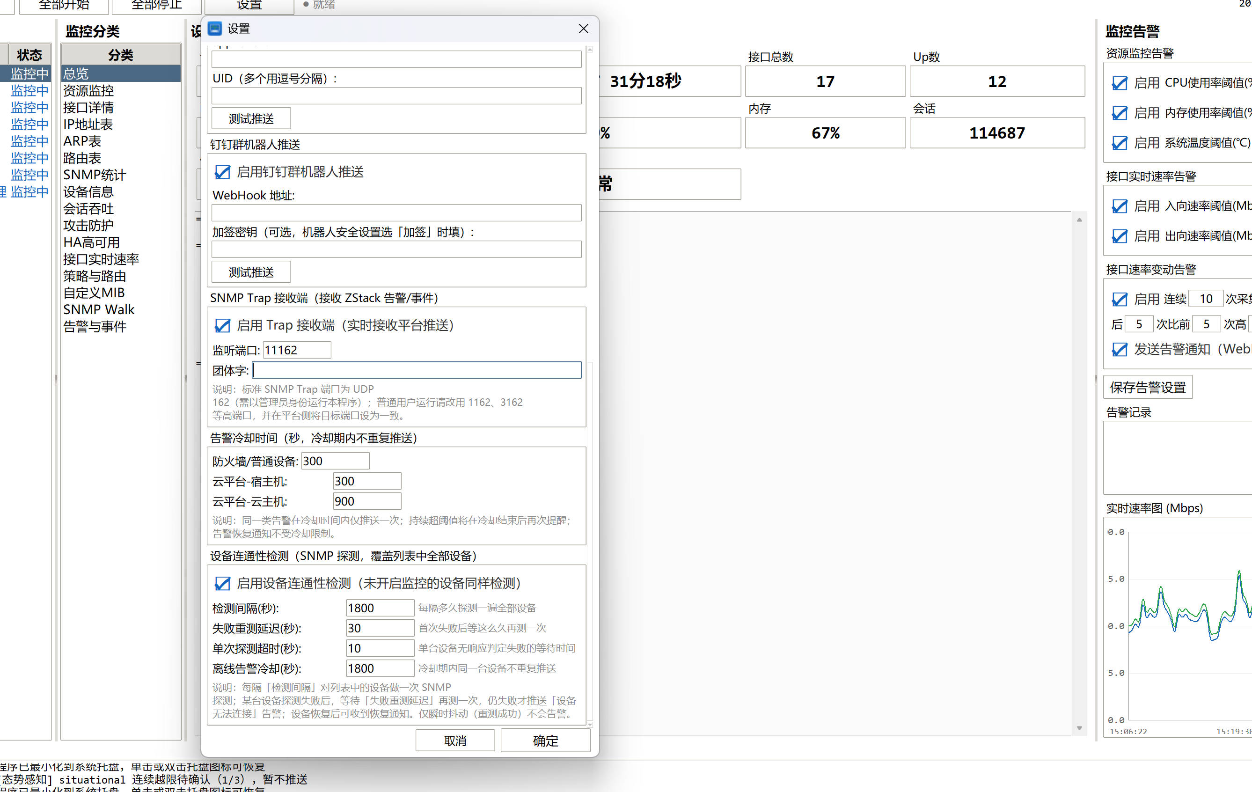Select 告警与事件 category
Viewport: 1252px width, 792px height.
(x=121, y=327)
